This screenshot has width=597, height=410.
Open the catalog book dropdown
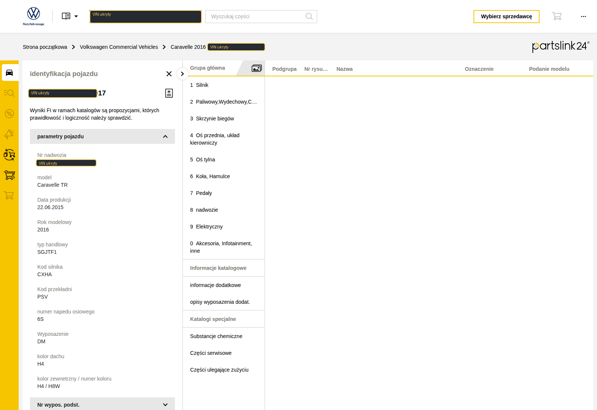(x=70, y=16)
